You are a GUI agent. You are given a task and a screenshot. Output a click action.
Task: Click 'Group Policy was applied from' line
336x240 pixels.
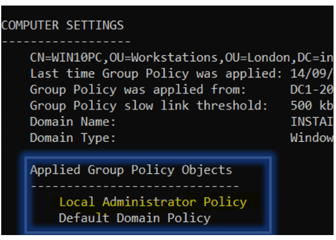point(181,89)
